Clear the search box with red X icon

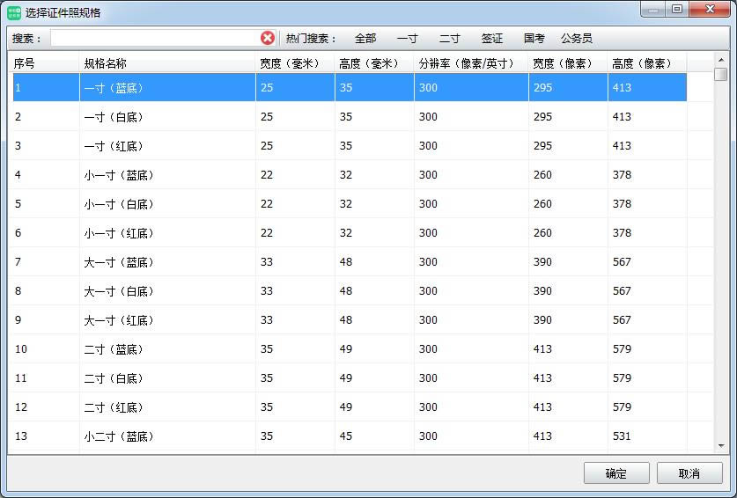tap(268, 38)
